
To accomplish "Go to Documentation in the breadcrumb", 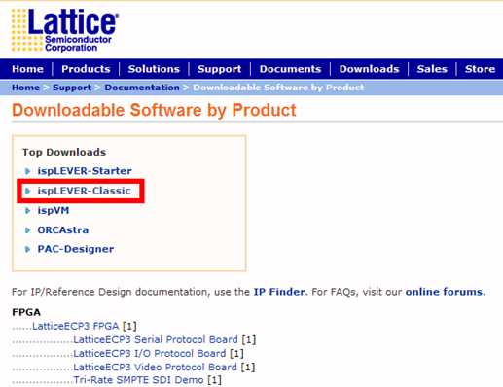I will click(x=142, y=88).
